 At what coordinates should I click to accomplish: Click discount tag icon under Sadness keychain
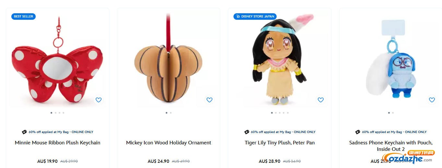358,132
